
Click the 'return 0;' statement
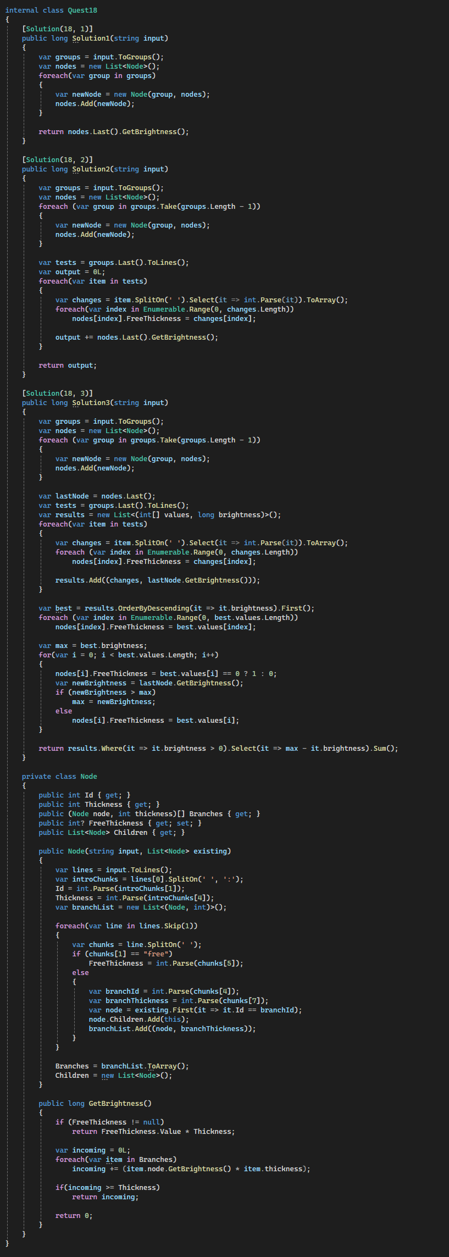(x=74, y=1215)
